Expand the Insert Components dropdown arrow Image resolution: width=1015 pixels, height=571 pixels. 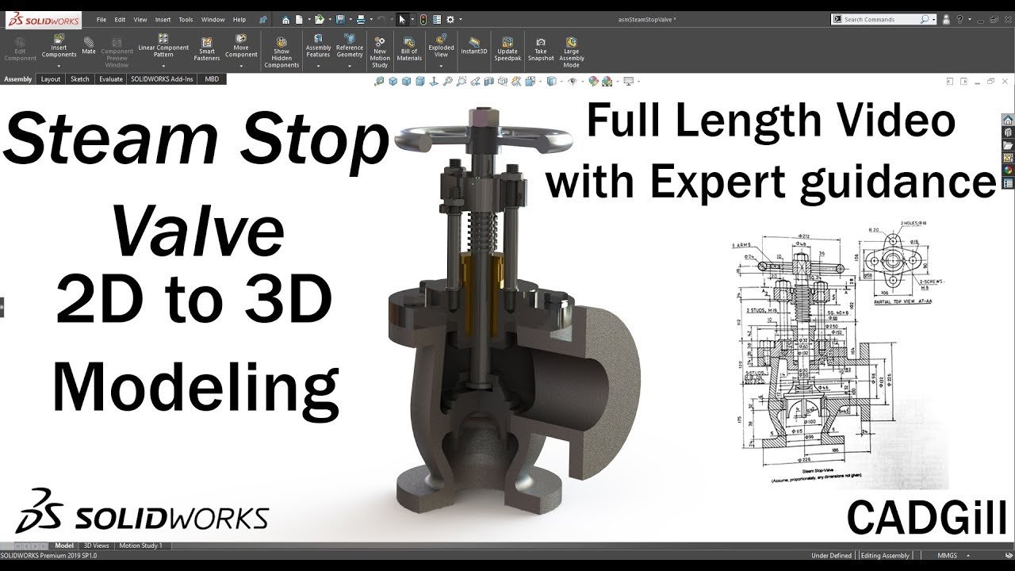[x=59, y=66]
